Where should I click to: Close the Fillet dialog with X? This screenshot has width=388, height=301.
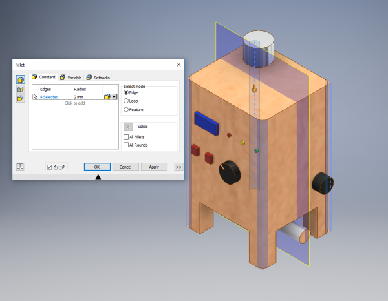[178, 65]
